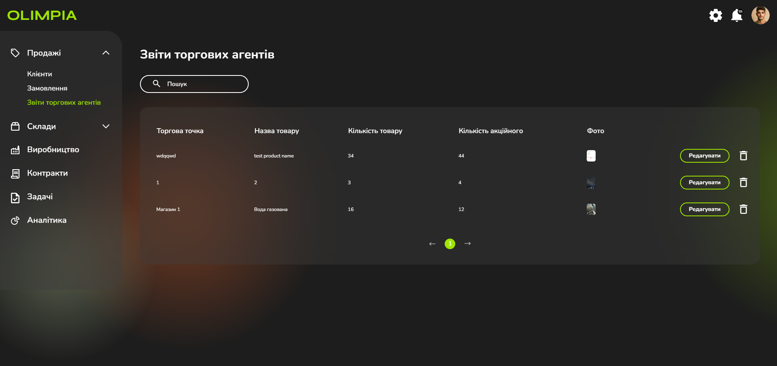The height and width of the screenshot is (366, 777).
Task: Click the Вода газована cell
Action: coord(271,209)
